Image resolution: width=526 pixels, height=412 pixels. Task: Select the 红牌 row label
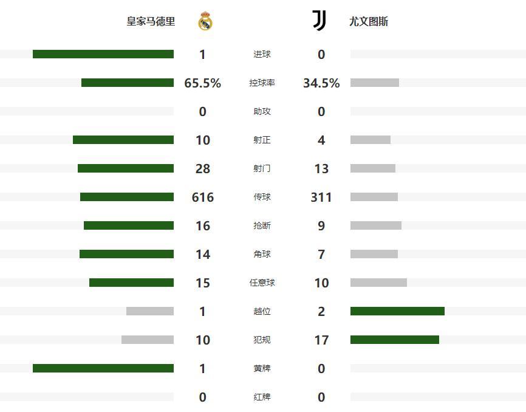tap(262, 397)
